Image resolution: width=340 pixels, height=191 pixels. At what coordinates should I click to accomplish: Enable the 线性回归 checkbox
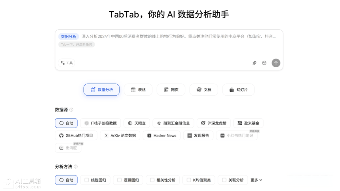click(87, 180)
